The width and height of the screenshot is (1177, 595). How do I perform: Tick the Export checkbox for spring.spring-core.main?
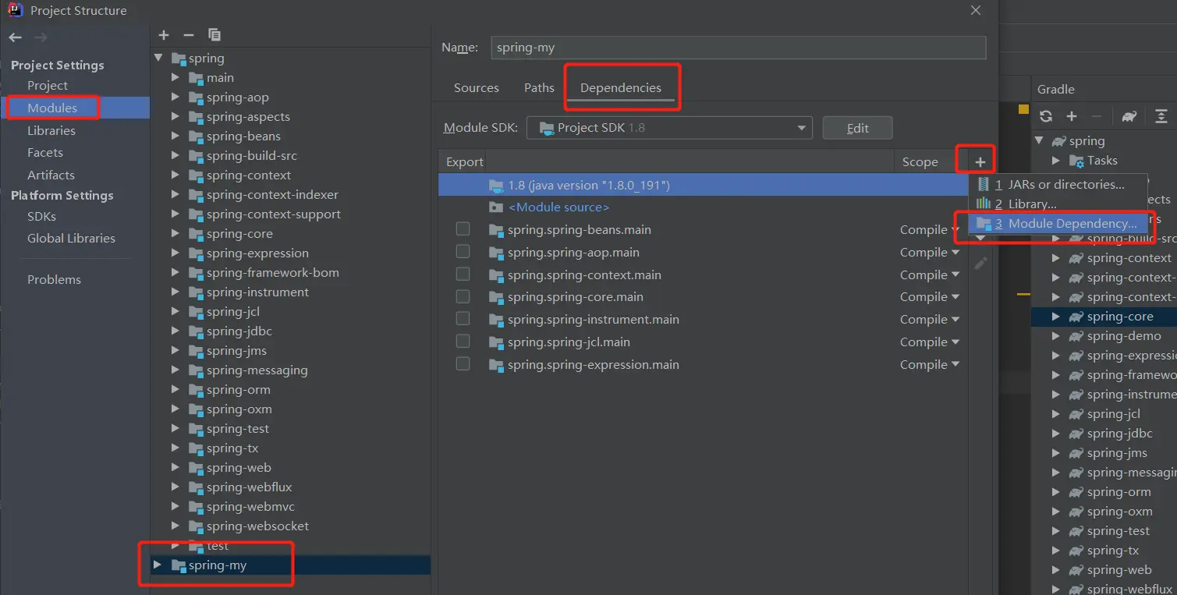click(x=463, y=296)
